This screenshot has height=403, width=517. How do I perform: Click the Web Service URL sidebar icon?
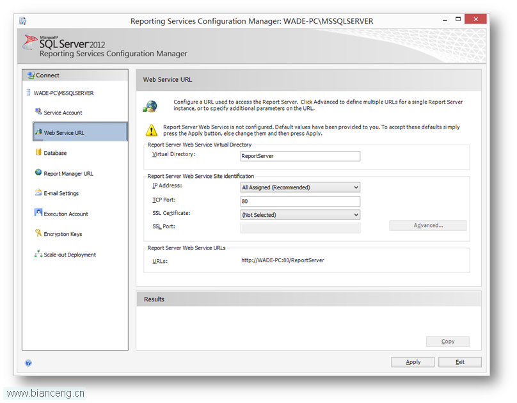click(38, 132)
